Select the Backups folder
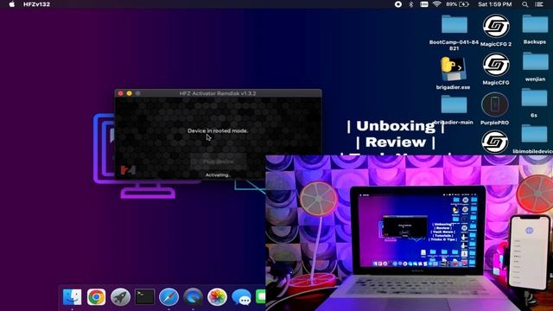 click(x=535, y=24)
